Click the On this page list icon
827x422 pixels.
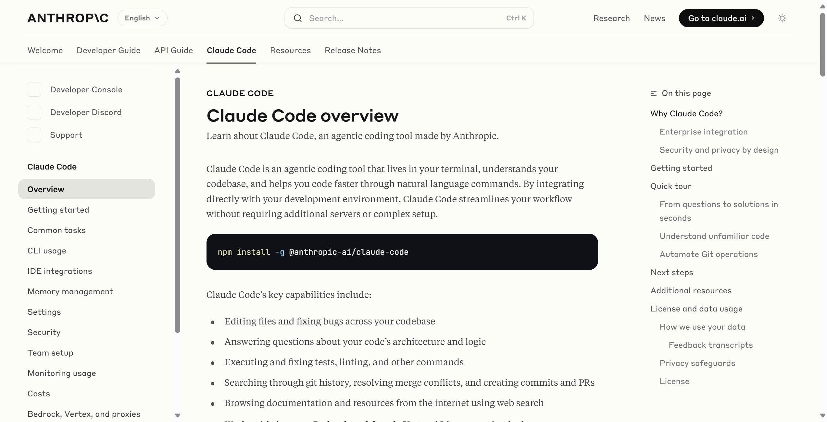point(654,93)
